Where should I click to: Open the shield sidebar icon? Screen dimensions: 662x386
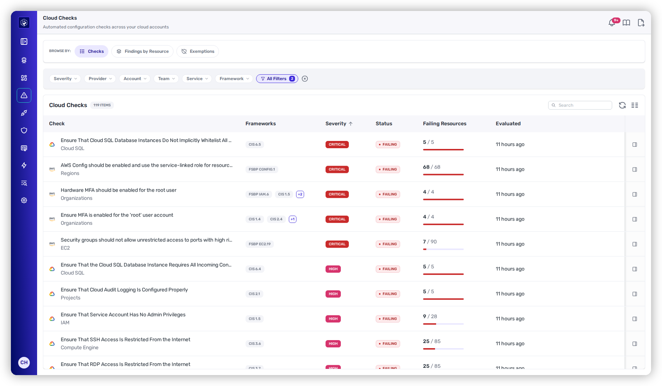pyautogui.click(x=24, y=130)
